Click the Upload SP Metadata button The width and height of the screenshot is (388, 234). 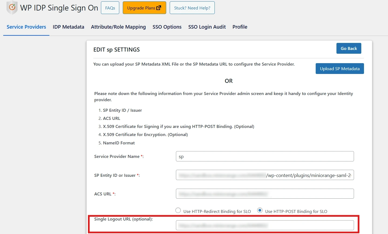(340, 69)
